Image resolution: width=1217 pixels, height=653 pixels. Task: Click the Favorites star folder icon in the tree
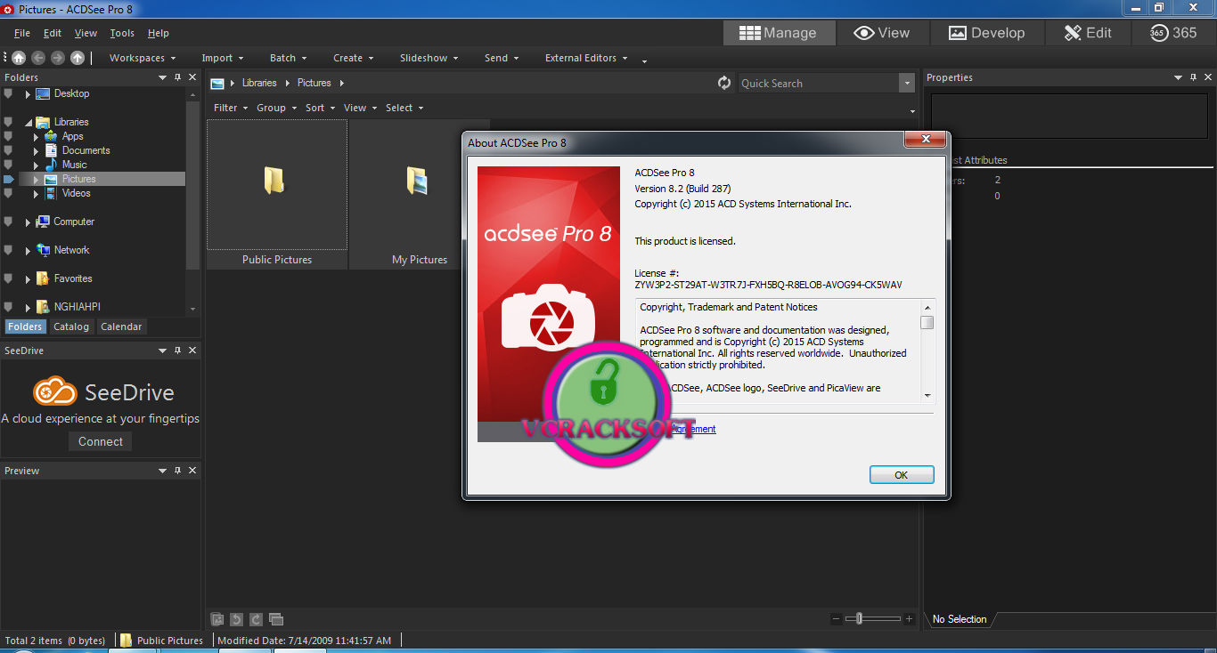[43, 278]
